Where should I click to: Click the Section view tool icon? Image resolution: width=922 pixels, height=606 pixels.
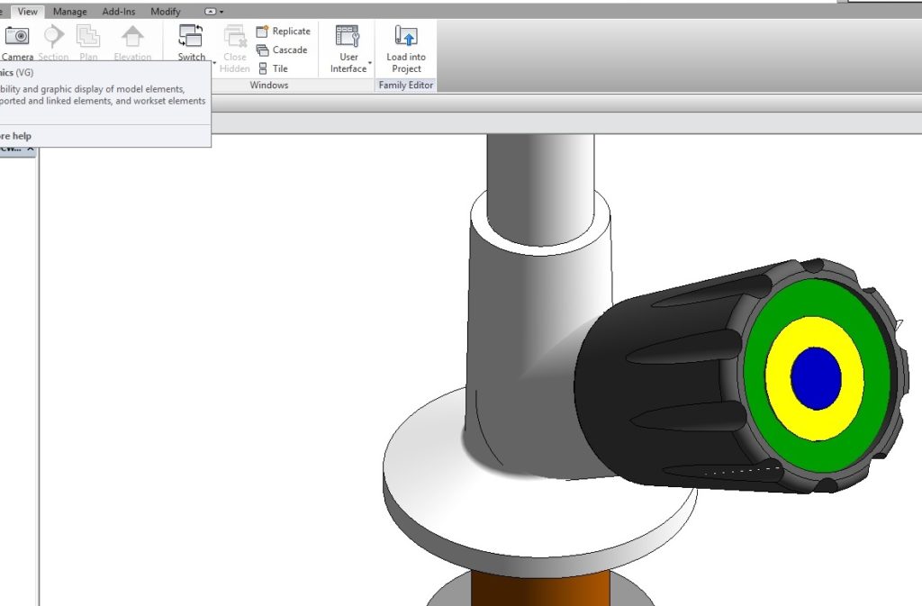[53, 36]
